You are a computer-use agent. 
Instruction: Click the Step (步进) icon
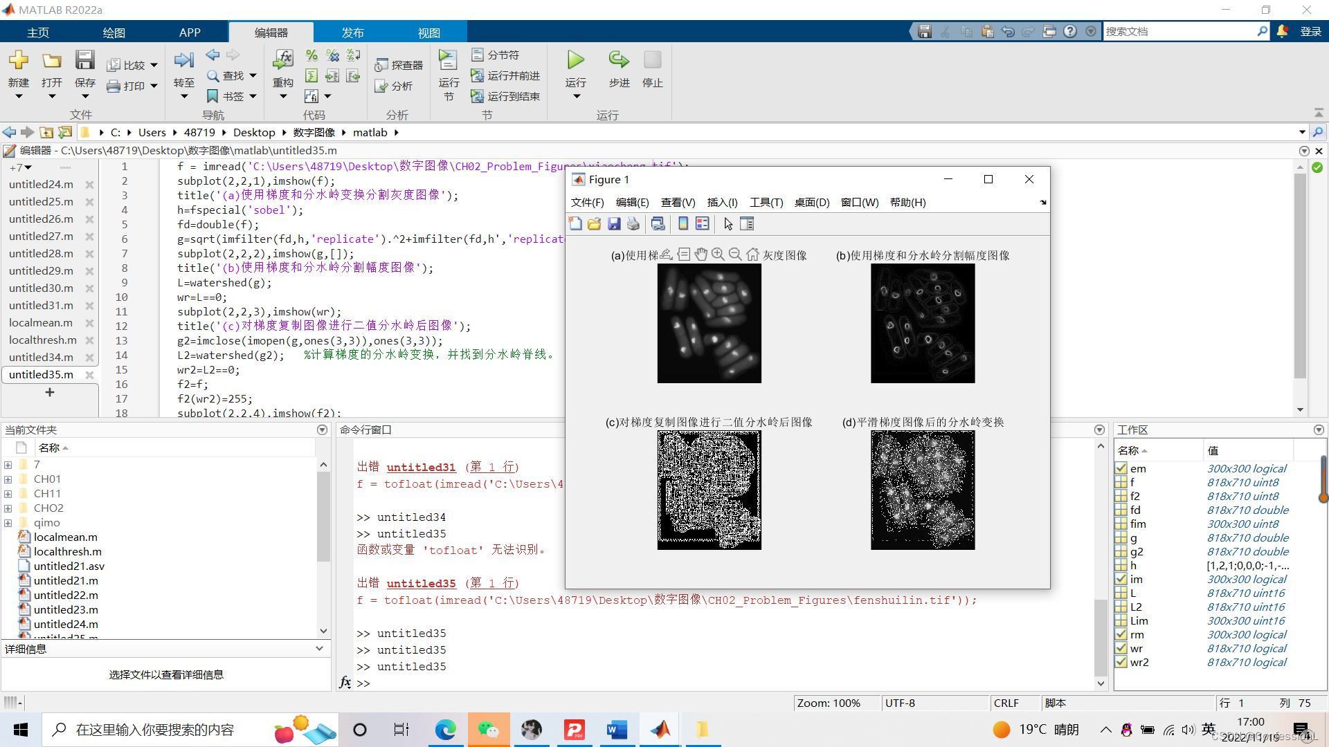(619, 61)
